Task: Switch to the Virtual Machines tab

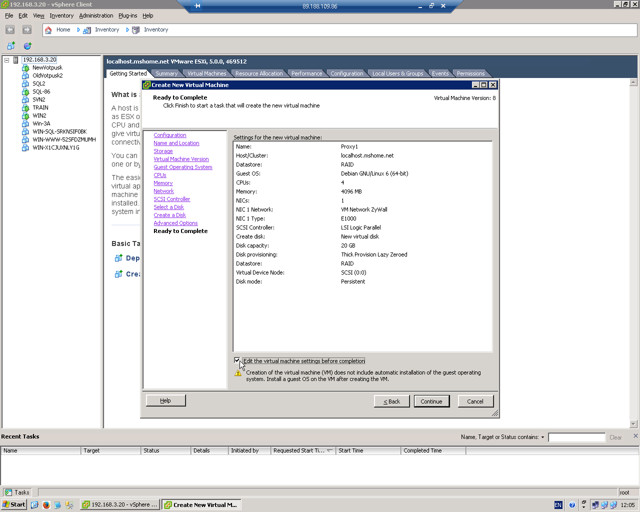Action: point(206,73)
